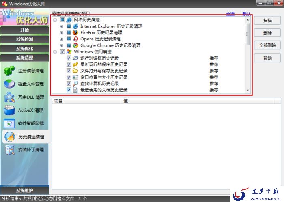Select the 历史痕迹清理 globe icon
Viewport: 284px width, 202px height.
click(x=10, y=137)
